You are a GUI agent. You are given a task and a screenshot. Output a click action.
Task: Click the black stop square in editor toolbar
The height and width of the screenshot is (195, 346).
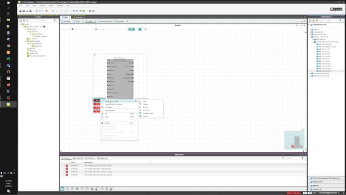click(x=72, y=29)
